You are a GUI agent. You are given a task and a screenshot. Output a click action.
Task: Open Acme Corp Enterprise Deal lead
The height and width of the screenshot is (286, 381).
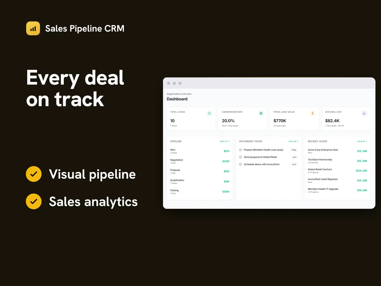coord(338,151)
